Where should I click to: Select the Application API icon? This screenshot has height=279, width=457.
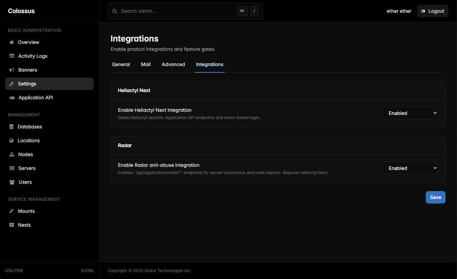pos(11,98)
